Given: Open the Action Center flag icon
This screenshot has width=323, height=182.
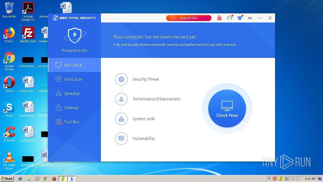Looking at the screenshot, I should [299, 179].
